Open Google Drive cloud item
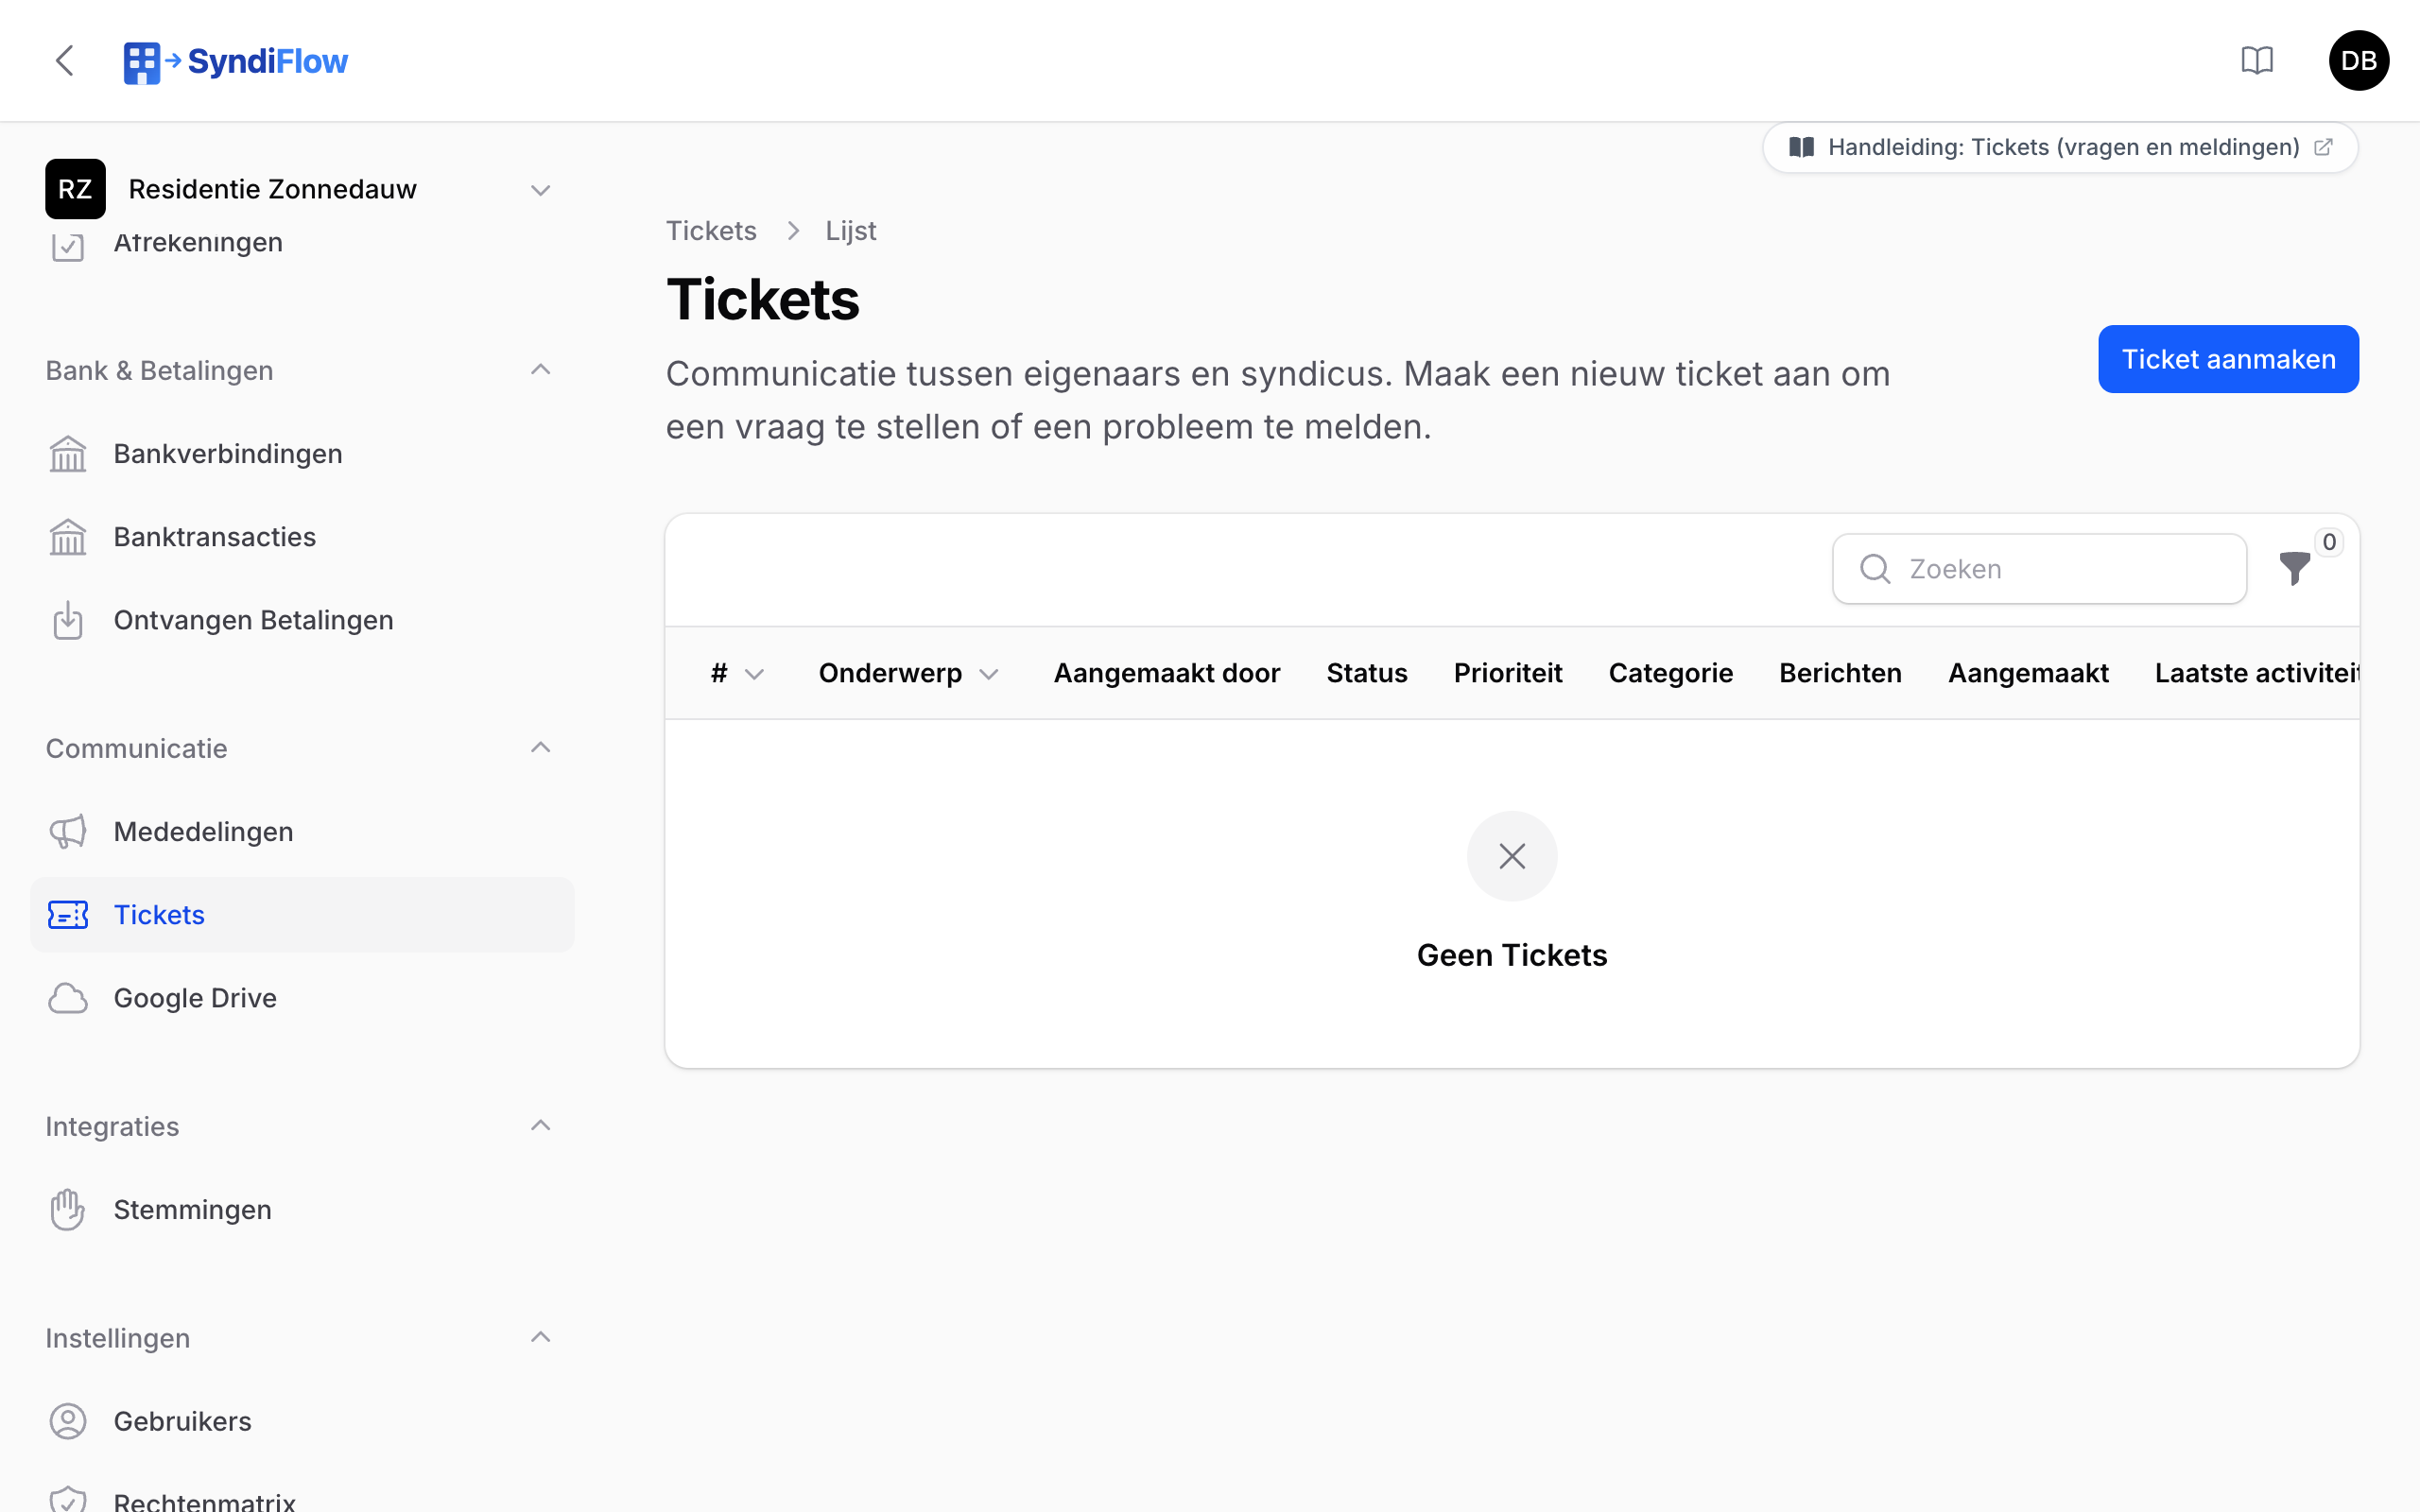This screenshot has width=2420, height=1512. pyautogui.click(x=302, y=998)
